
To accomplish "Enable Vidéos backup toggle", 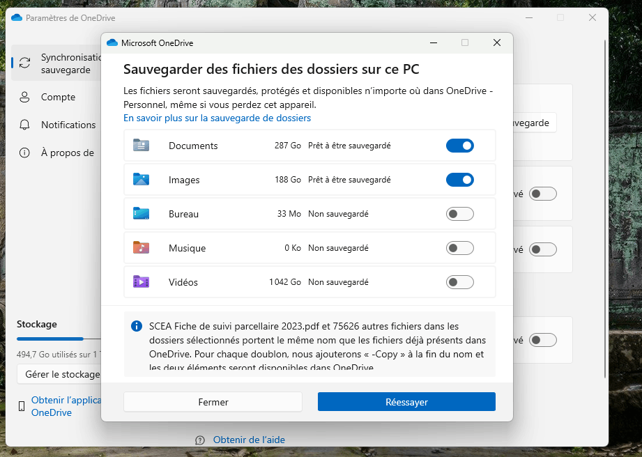I will point(460,282).
